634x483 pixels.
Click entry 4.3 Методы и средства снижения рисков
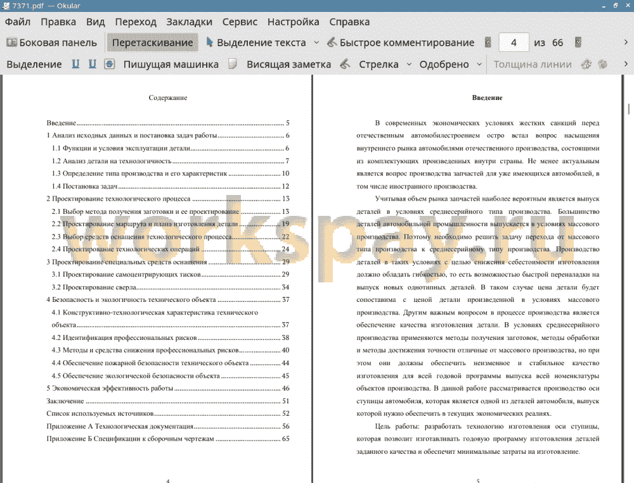170,350
